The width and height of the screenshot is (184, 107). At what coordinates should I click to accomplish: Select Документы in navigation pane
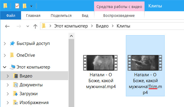(x=31, y=85)
